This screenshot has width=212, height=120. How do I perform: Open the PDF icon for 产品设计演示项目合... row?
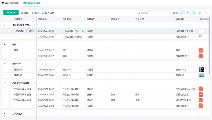coord(201,89)
